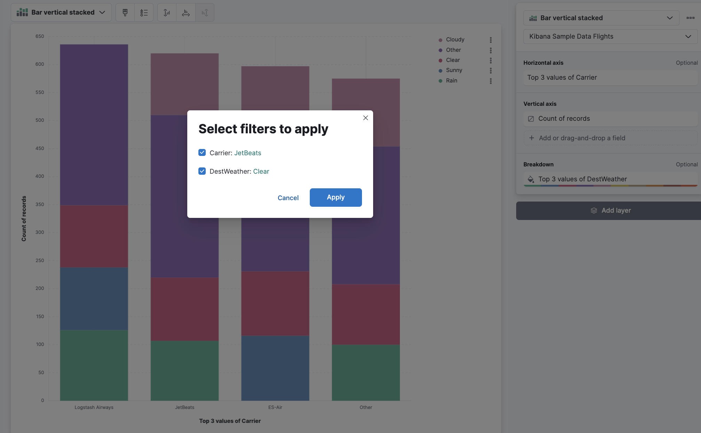701x433 pixels.
Task: Cancel the filter selection dialog
Action: tap(288, 198)
